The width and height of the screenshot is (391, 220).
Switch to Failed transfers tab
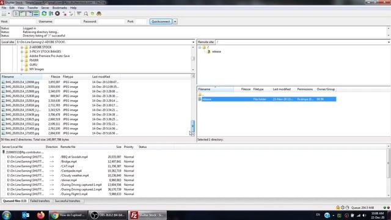40,201
